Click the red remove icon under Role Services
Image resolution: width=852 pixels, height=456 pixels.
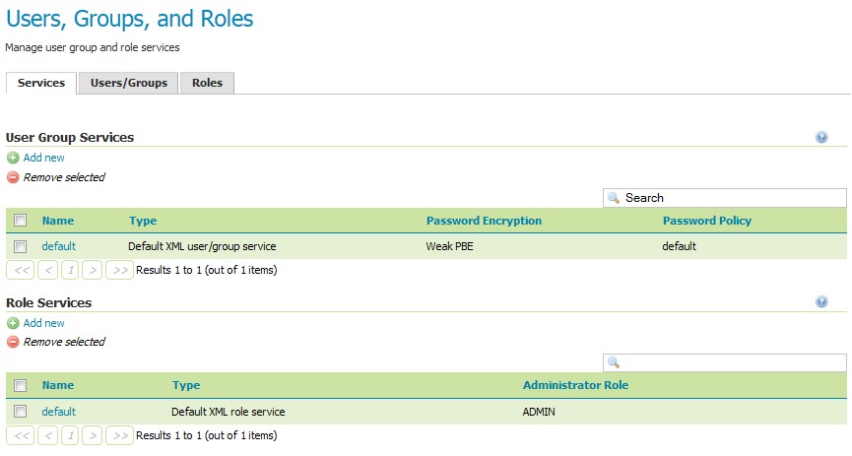13,343
